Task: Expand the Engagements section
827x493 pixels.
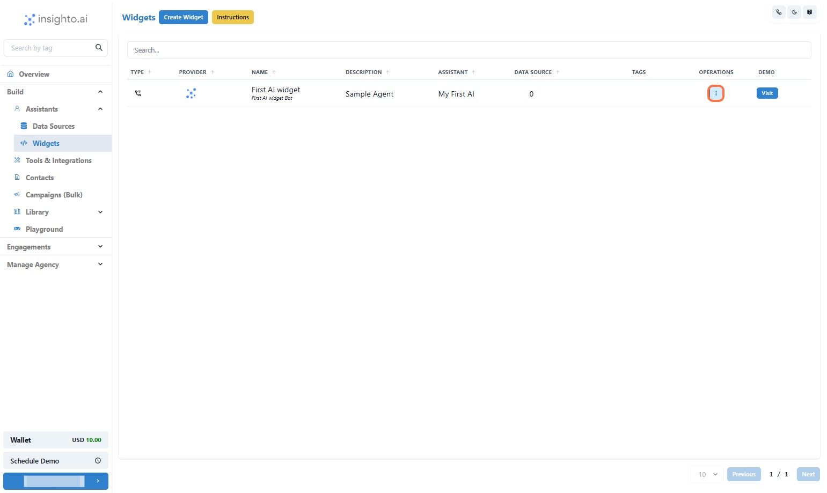Action: [x=100, y=247]
